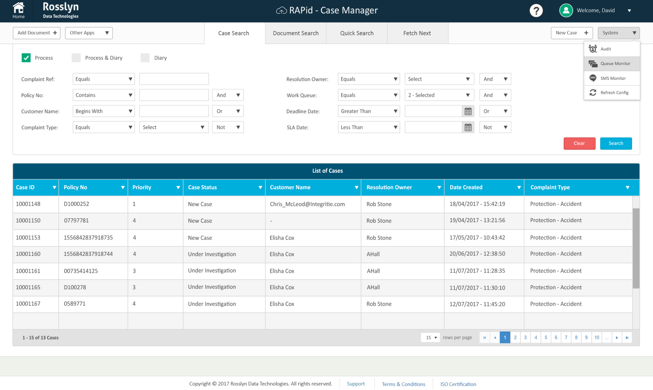Viewport: 653px width, 390px height.
Task: Open the Support link
Action: [x=356, y=384]
